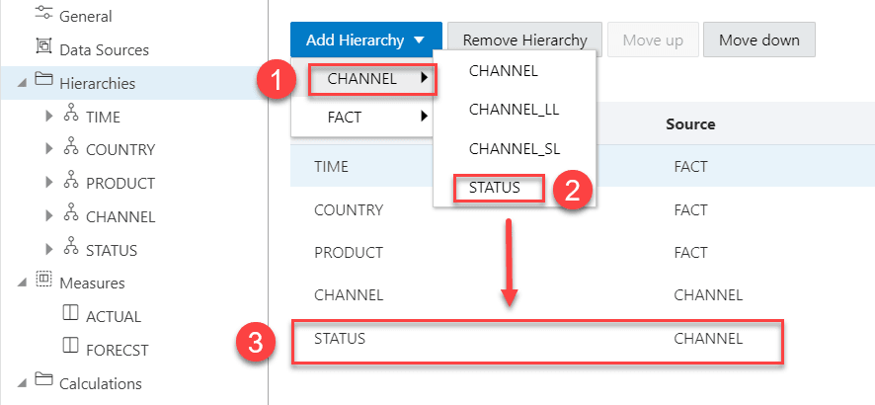
Task: Click the Data Sources icon
Action: 44,47
